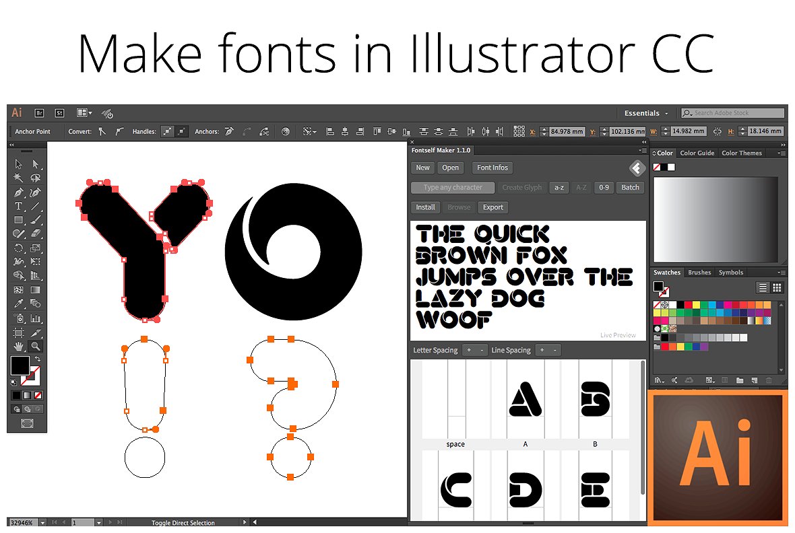Select the Eraser tool

35,234
